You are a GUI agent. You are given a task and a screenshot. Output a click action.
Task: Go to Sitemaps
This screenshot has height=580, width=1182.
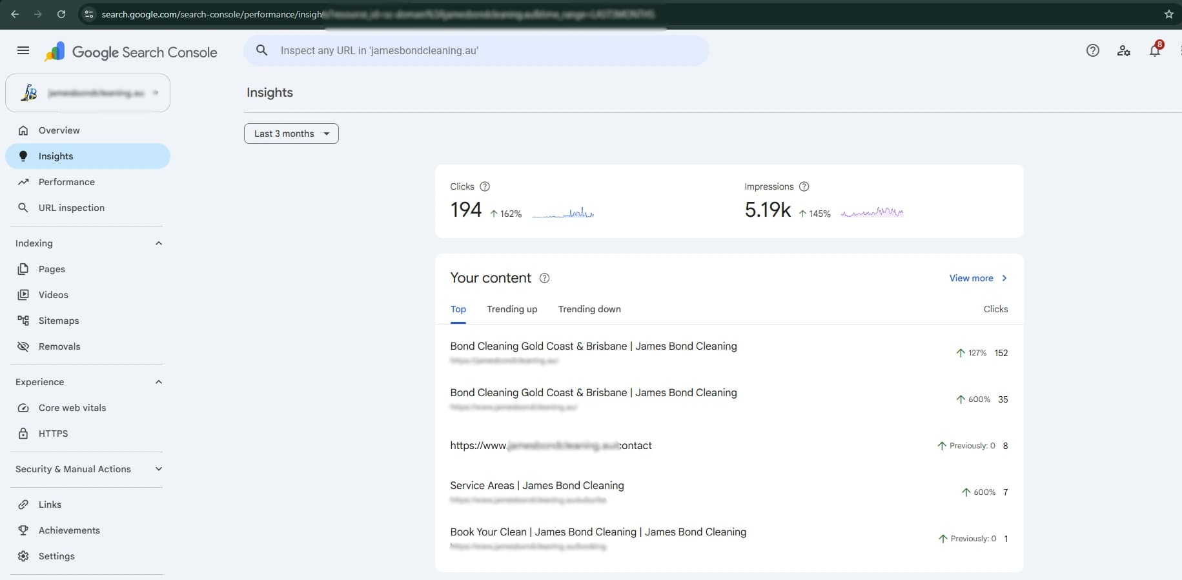click(x=88, y=321)
